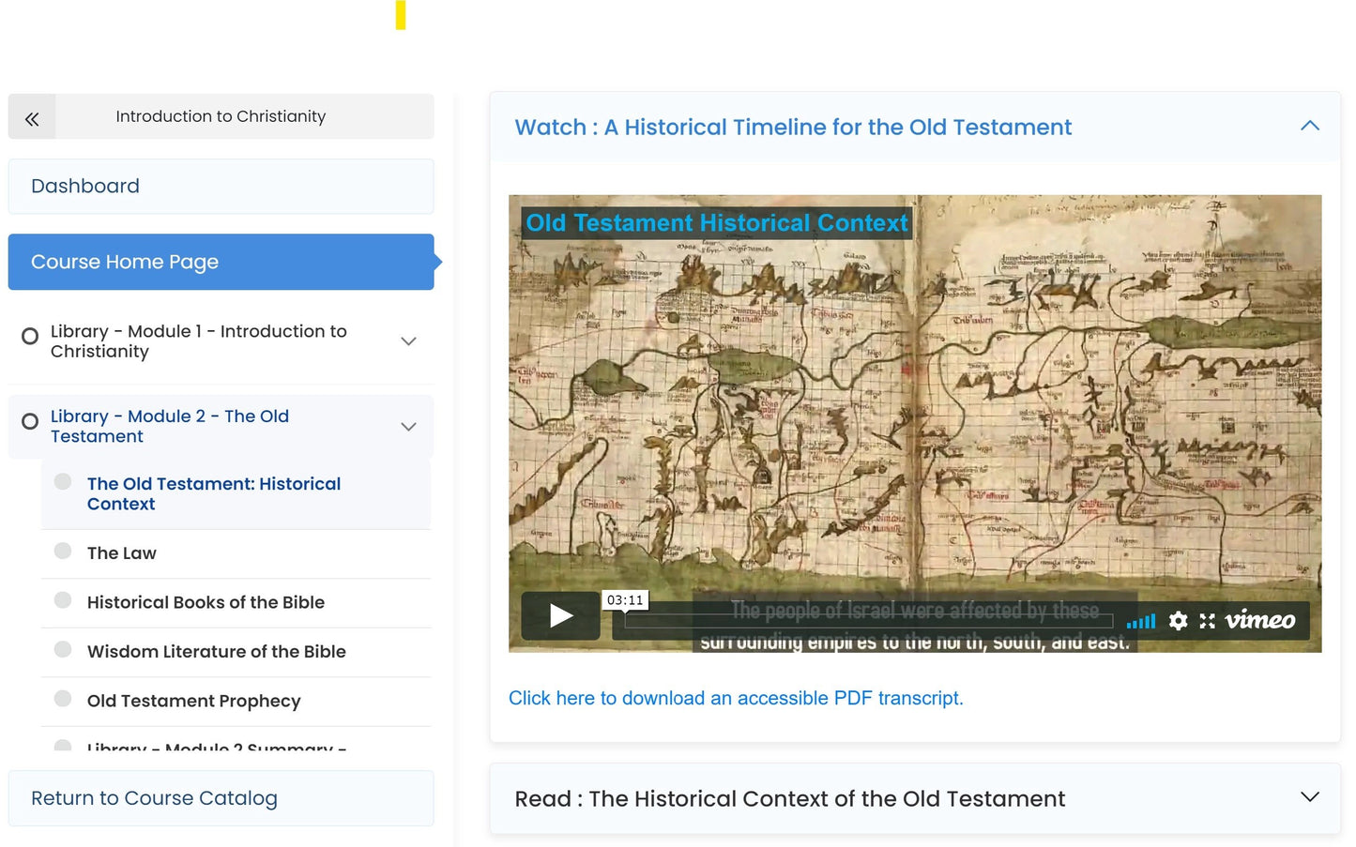Expand the Read: Historical Context section
Screen dimensions: 1356x847
click(x=1309, y=797)
